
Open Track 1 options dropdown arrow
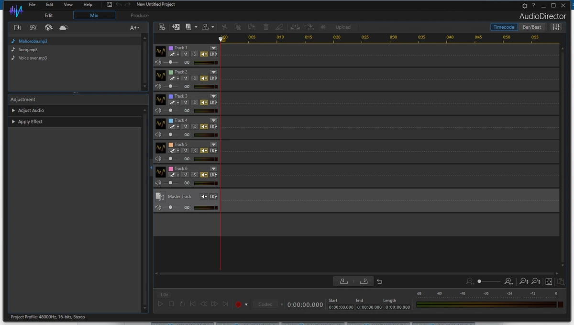tap(213, 48)
